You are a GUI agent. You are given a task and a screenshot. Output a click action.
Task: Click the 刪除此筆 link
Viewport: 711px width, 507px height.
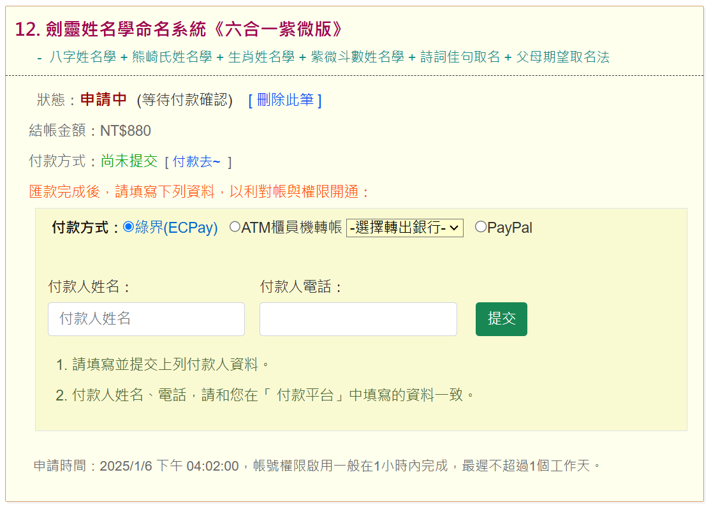[x=284, y=100]
